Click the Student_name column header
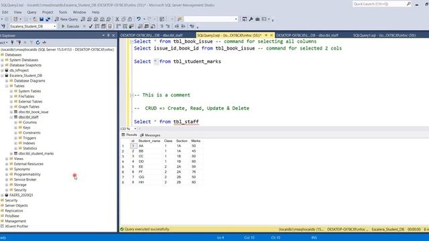 pos(149,141)
